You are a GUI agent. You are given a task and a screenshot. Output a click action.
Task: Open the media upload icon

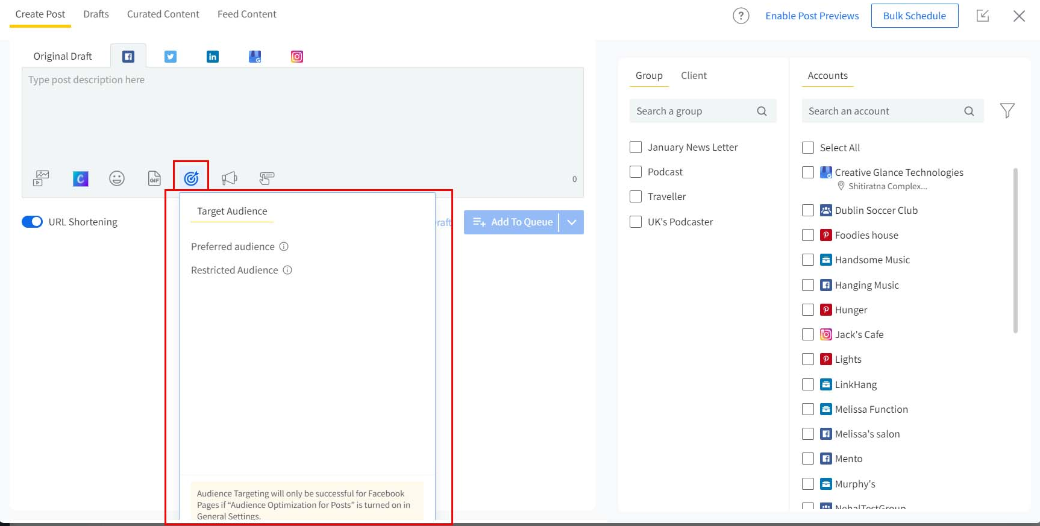click(41, 178)
